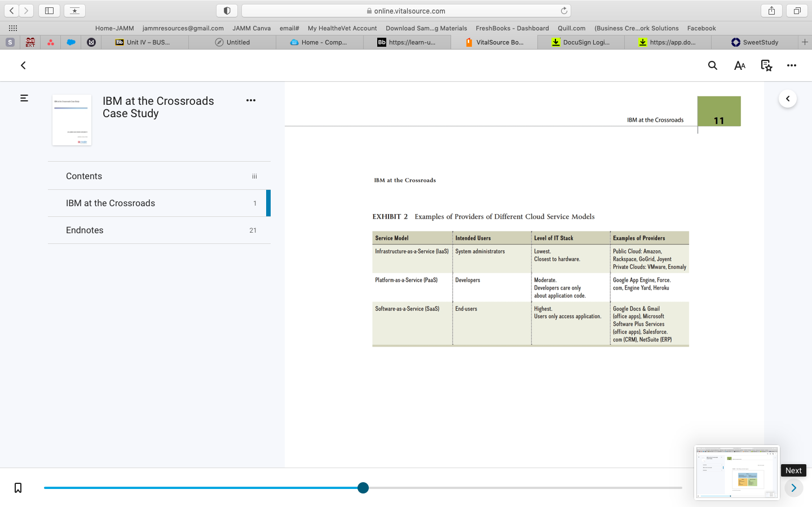Open the book search magnifier icon
Image resolution: width=812 pixels, height=507 pixels.
713,65
